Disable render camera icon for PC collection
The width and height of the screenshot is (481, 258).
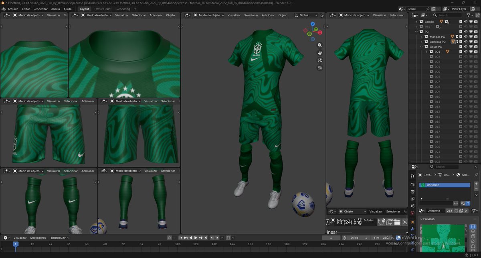pyautogui.click(x=476, y=32)
